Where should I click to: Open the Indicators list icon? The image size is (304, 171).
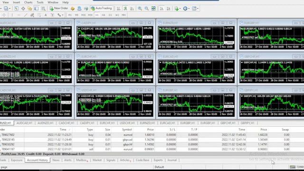coord(176,9)
